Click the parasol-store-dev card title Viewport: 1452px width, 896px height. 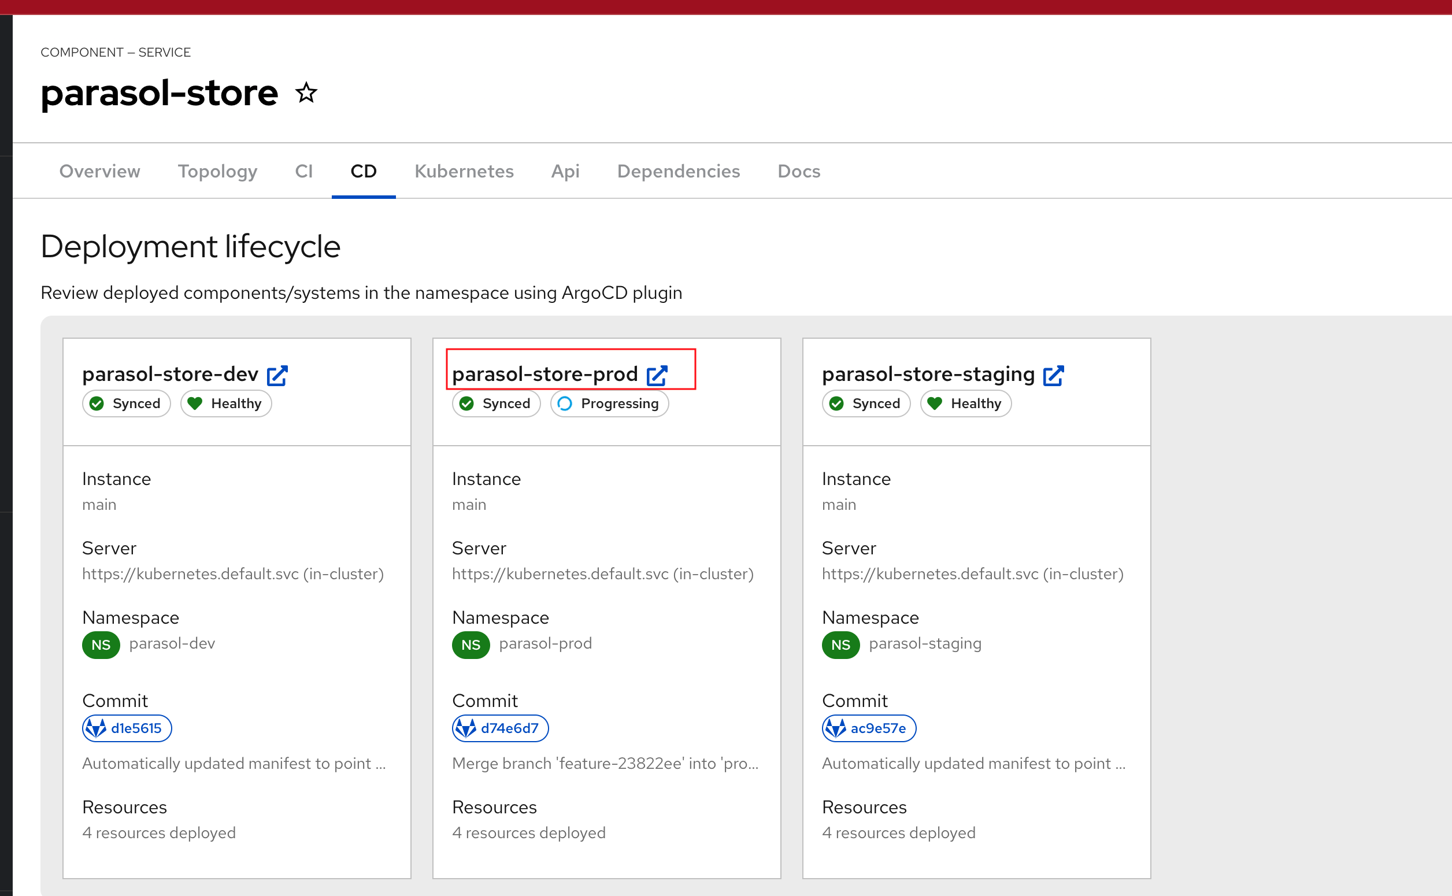coord(170,375)
